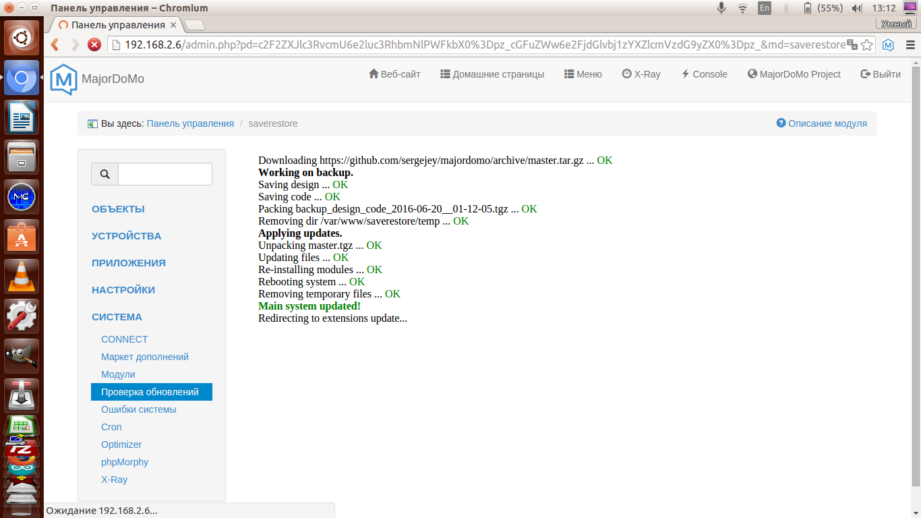Viewport: 921px width, 518px height.
Task: Bookmark this page with star icon
Action: [x=867, y=45]
